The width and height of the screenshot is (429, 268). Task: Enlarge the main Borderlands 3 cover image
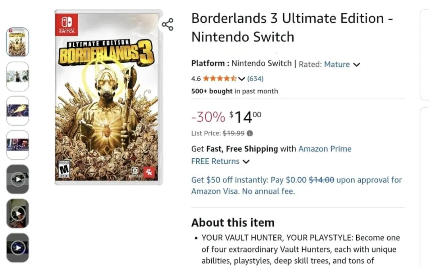coord(108,97)
